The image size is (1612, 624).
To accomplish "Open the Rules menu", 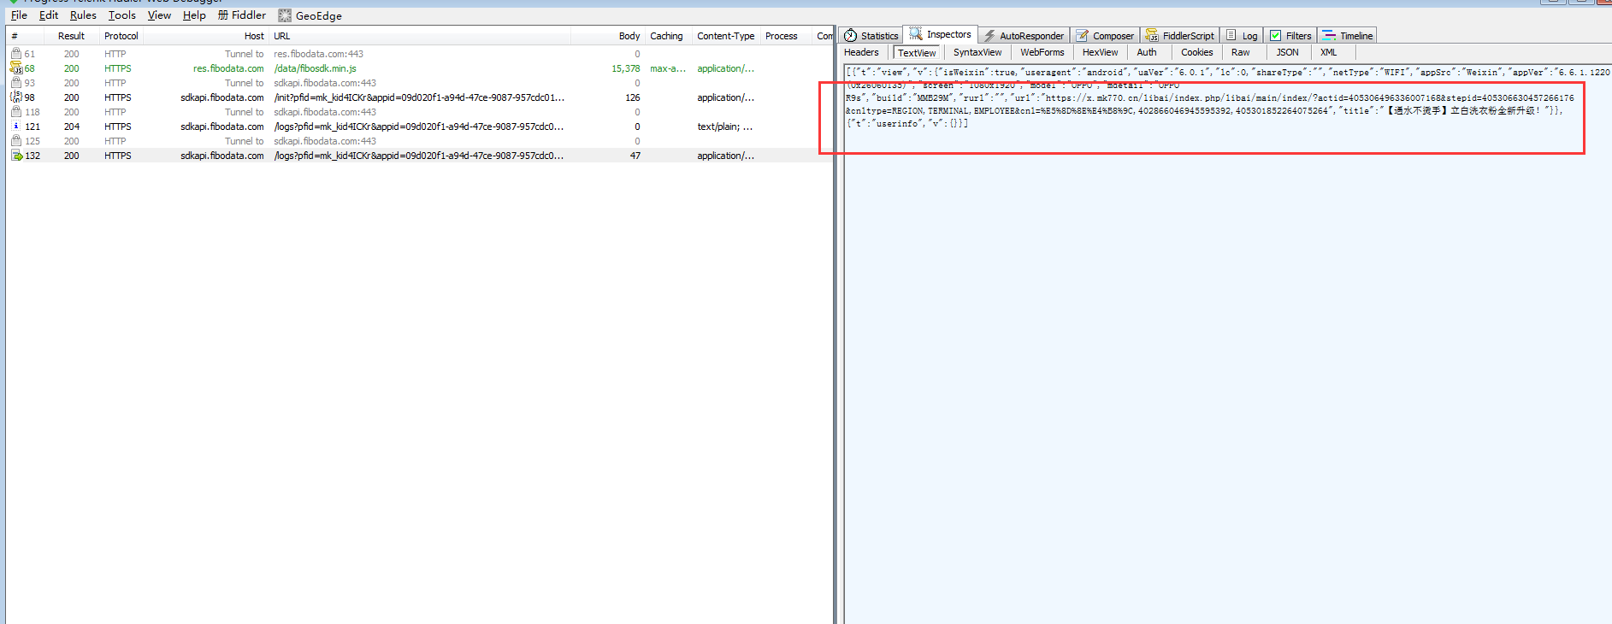I will [x=83, y=15].
